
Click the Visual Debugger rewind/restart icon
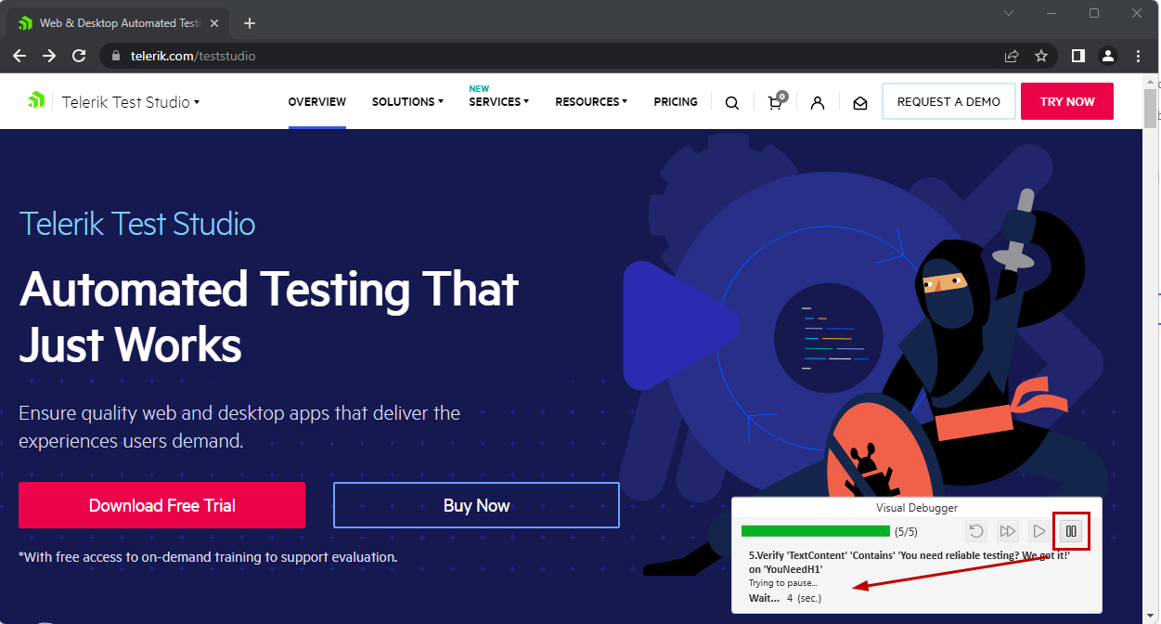[976, 531]
